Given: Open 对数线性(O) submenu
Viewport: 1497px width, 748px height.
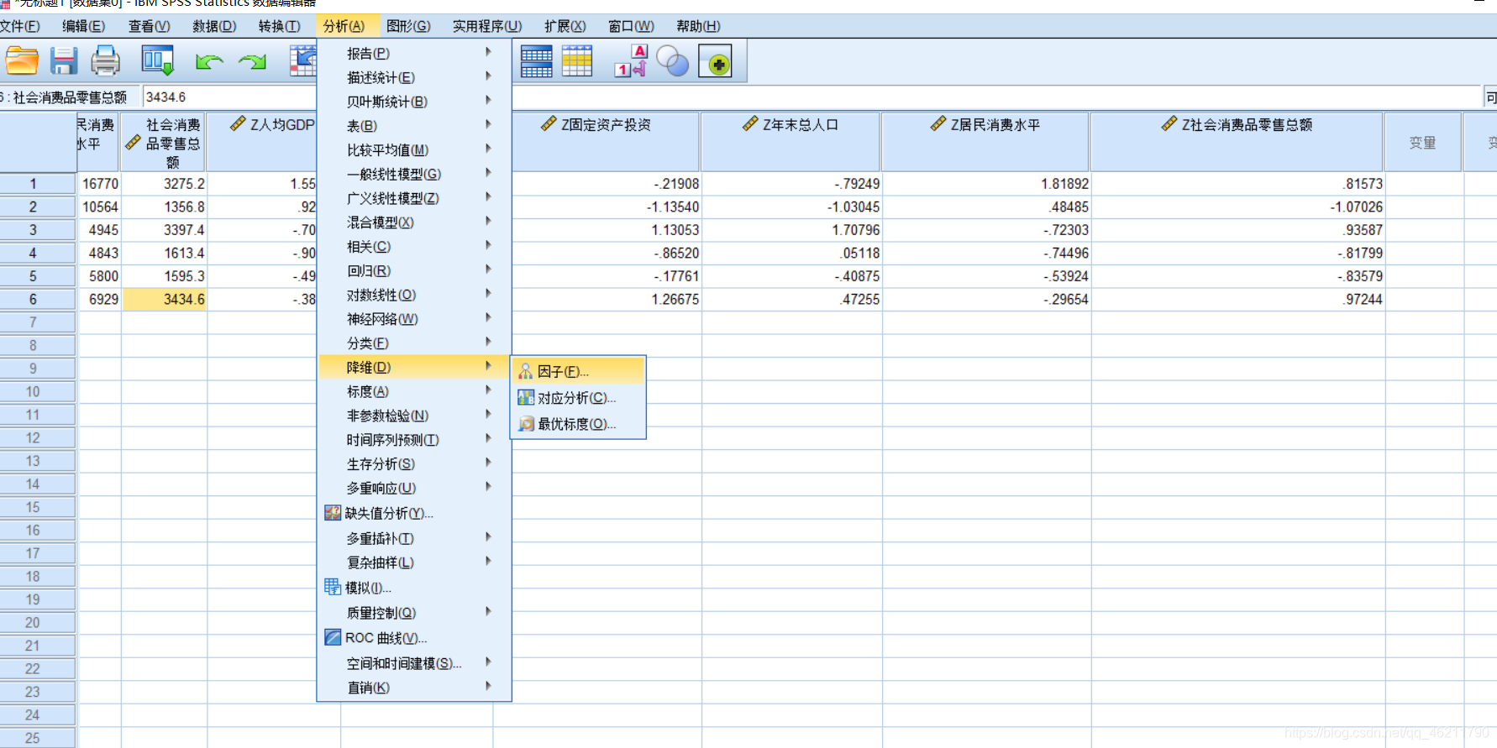Looking at the screenshot, I should [x=414, y=295].
